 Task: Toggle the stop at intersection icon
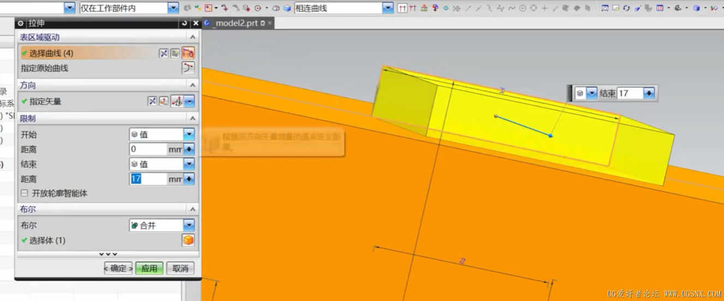pos(403,8)
